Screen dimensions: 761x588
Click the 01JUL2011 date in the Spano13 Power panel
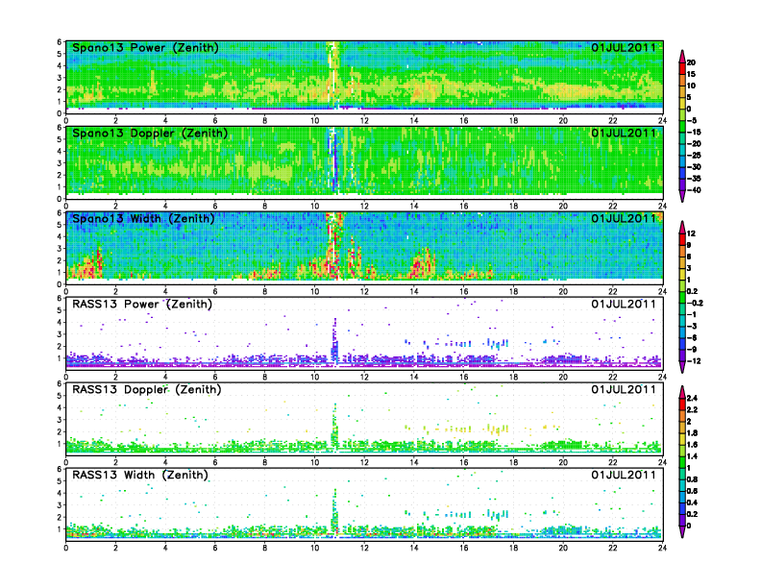[x=623, y=48]
